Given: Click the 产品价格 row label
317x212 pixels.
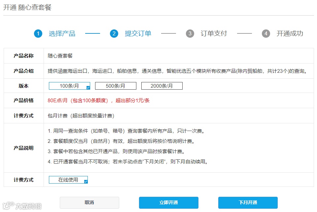Looking at the screenshot, I should coord(24,101).
